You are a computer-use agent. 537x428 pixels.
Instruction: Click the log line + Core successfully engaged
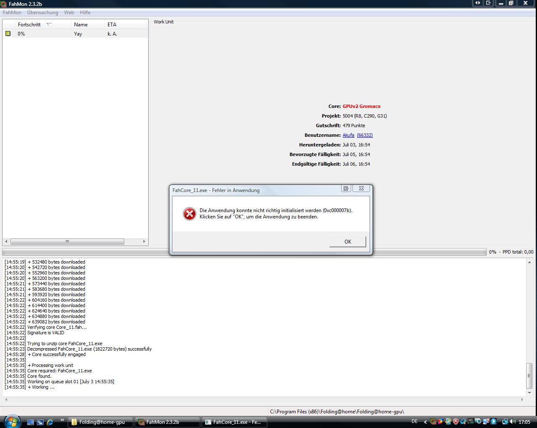57,354
